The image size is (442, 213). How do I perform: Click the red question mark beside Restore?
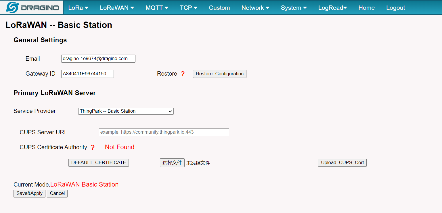click(183, 74)
